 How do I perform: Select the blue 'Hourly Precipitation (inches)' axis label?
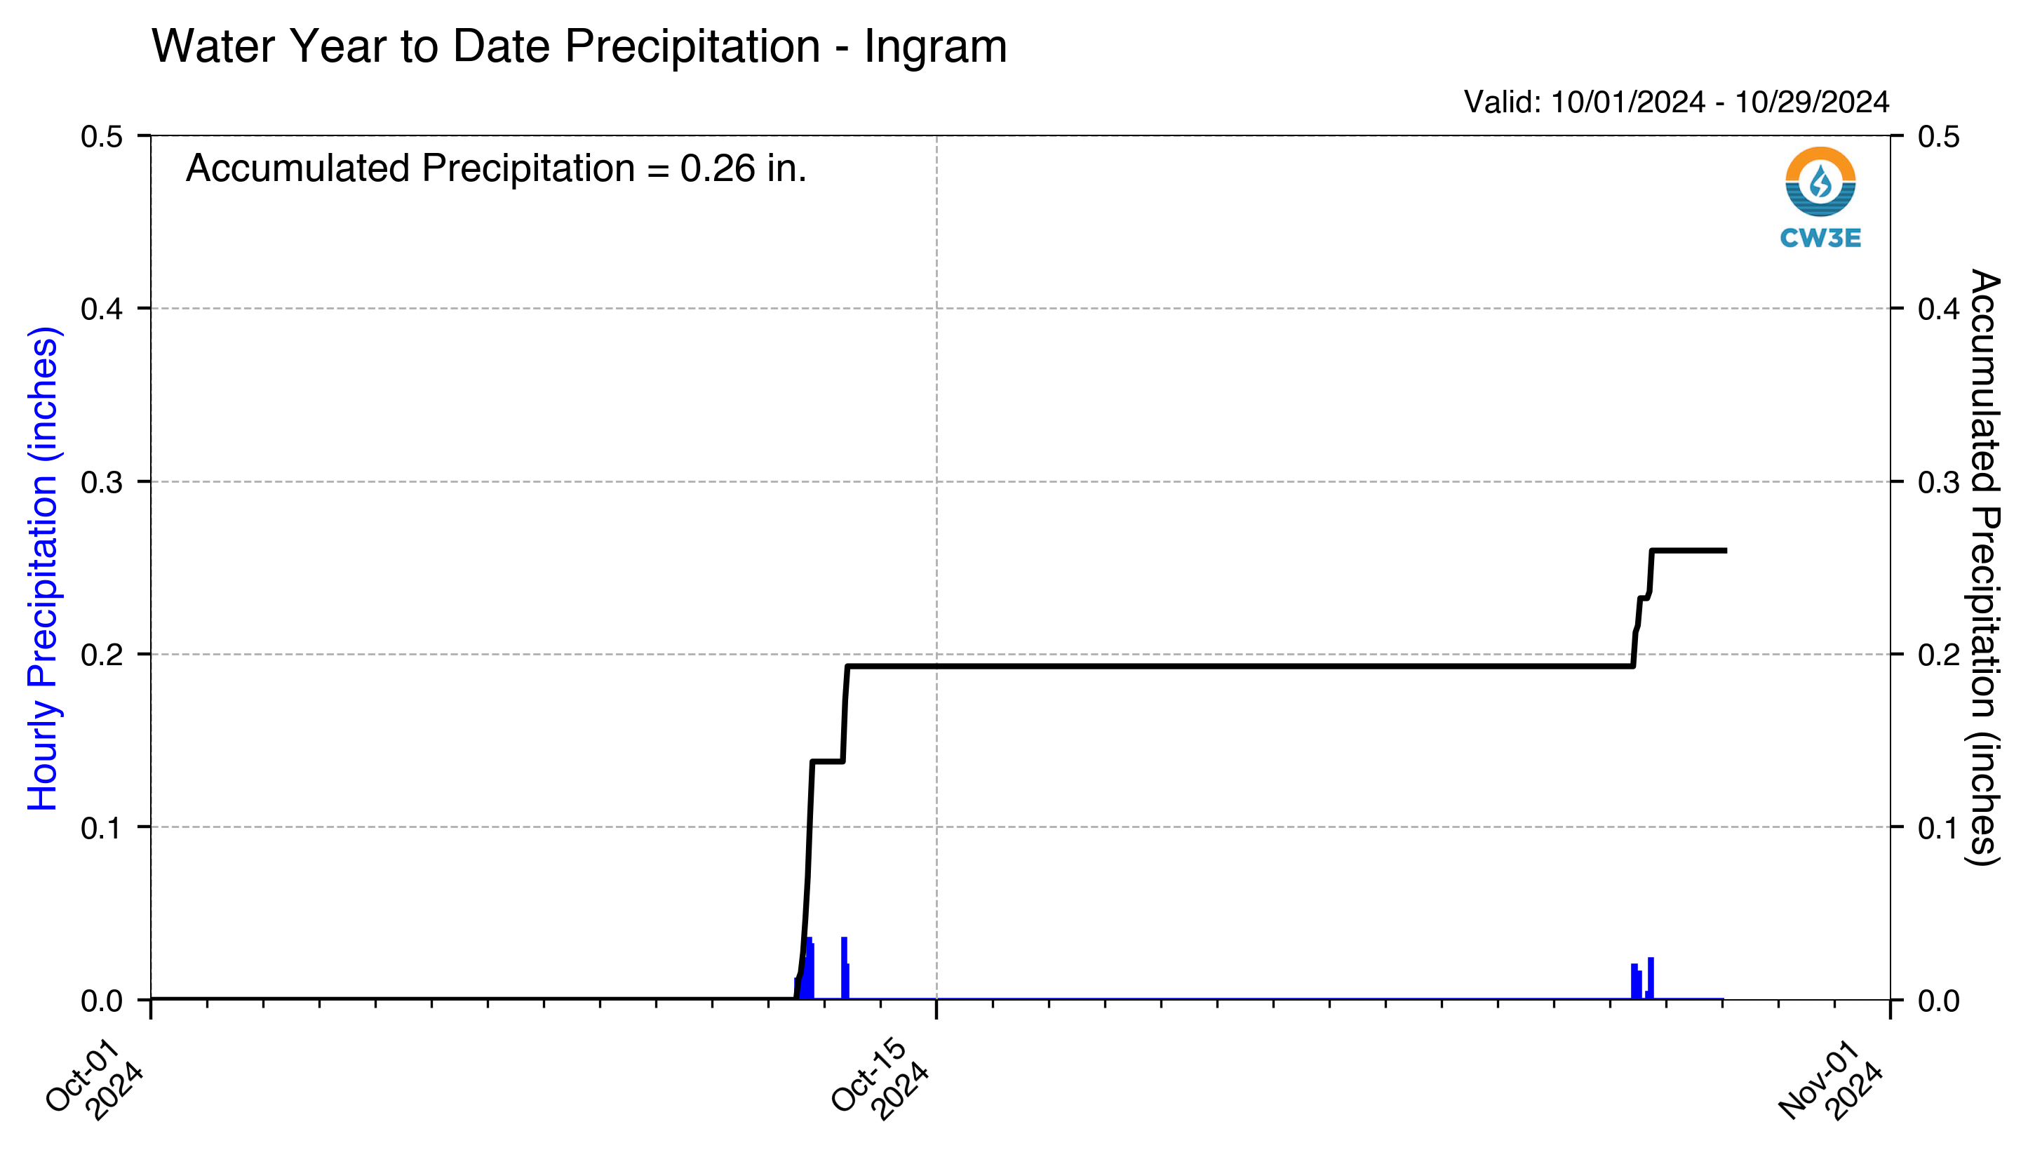[x=43, y=569]
